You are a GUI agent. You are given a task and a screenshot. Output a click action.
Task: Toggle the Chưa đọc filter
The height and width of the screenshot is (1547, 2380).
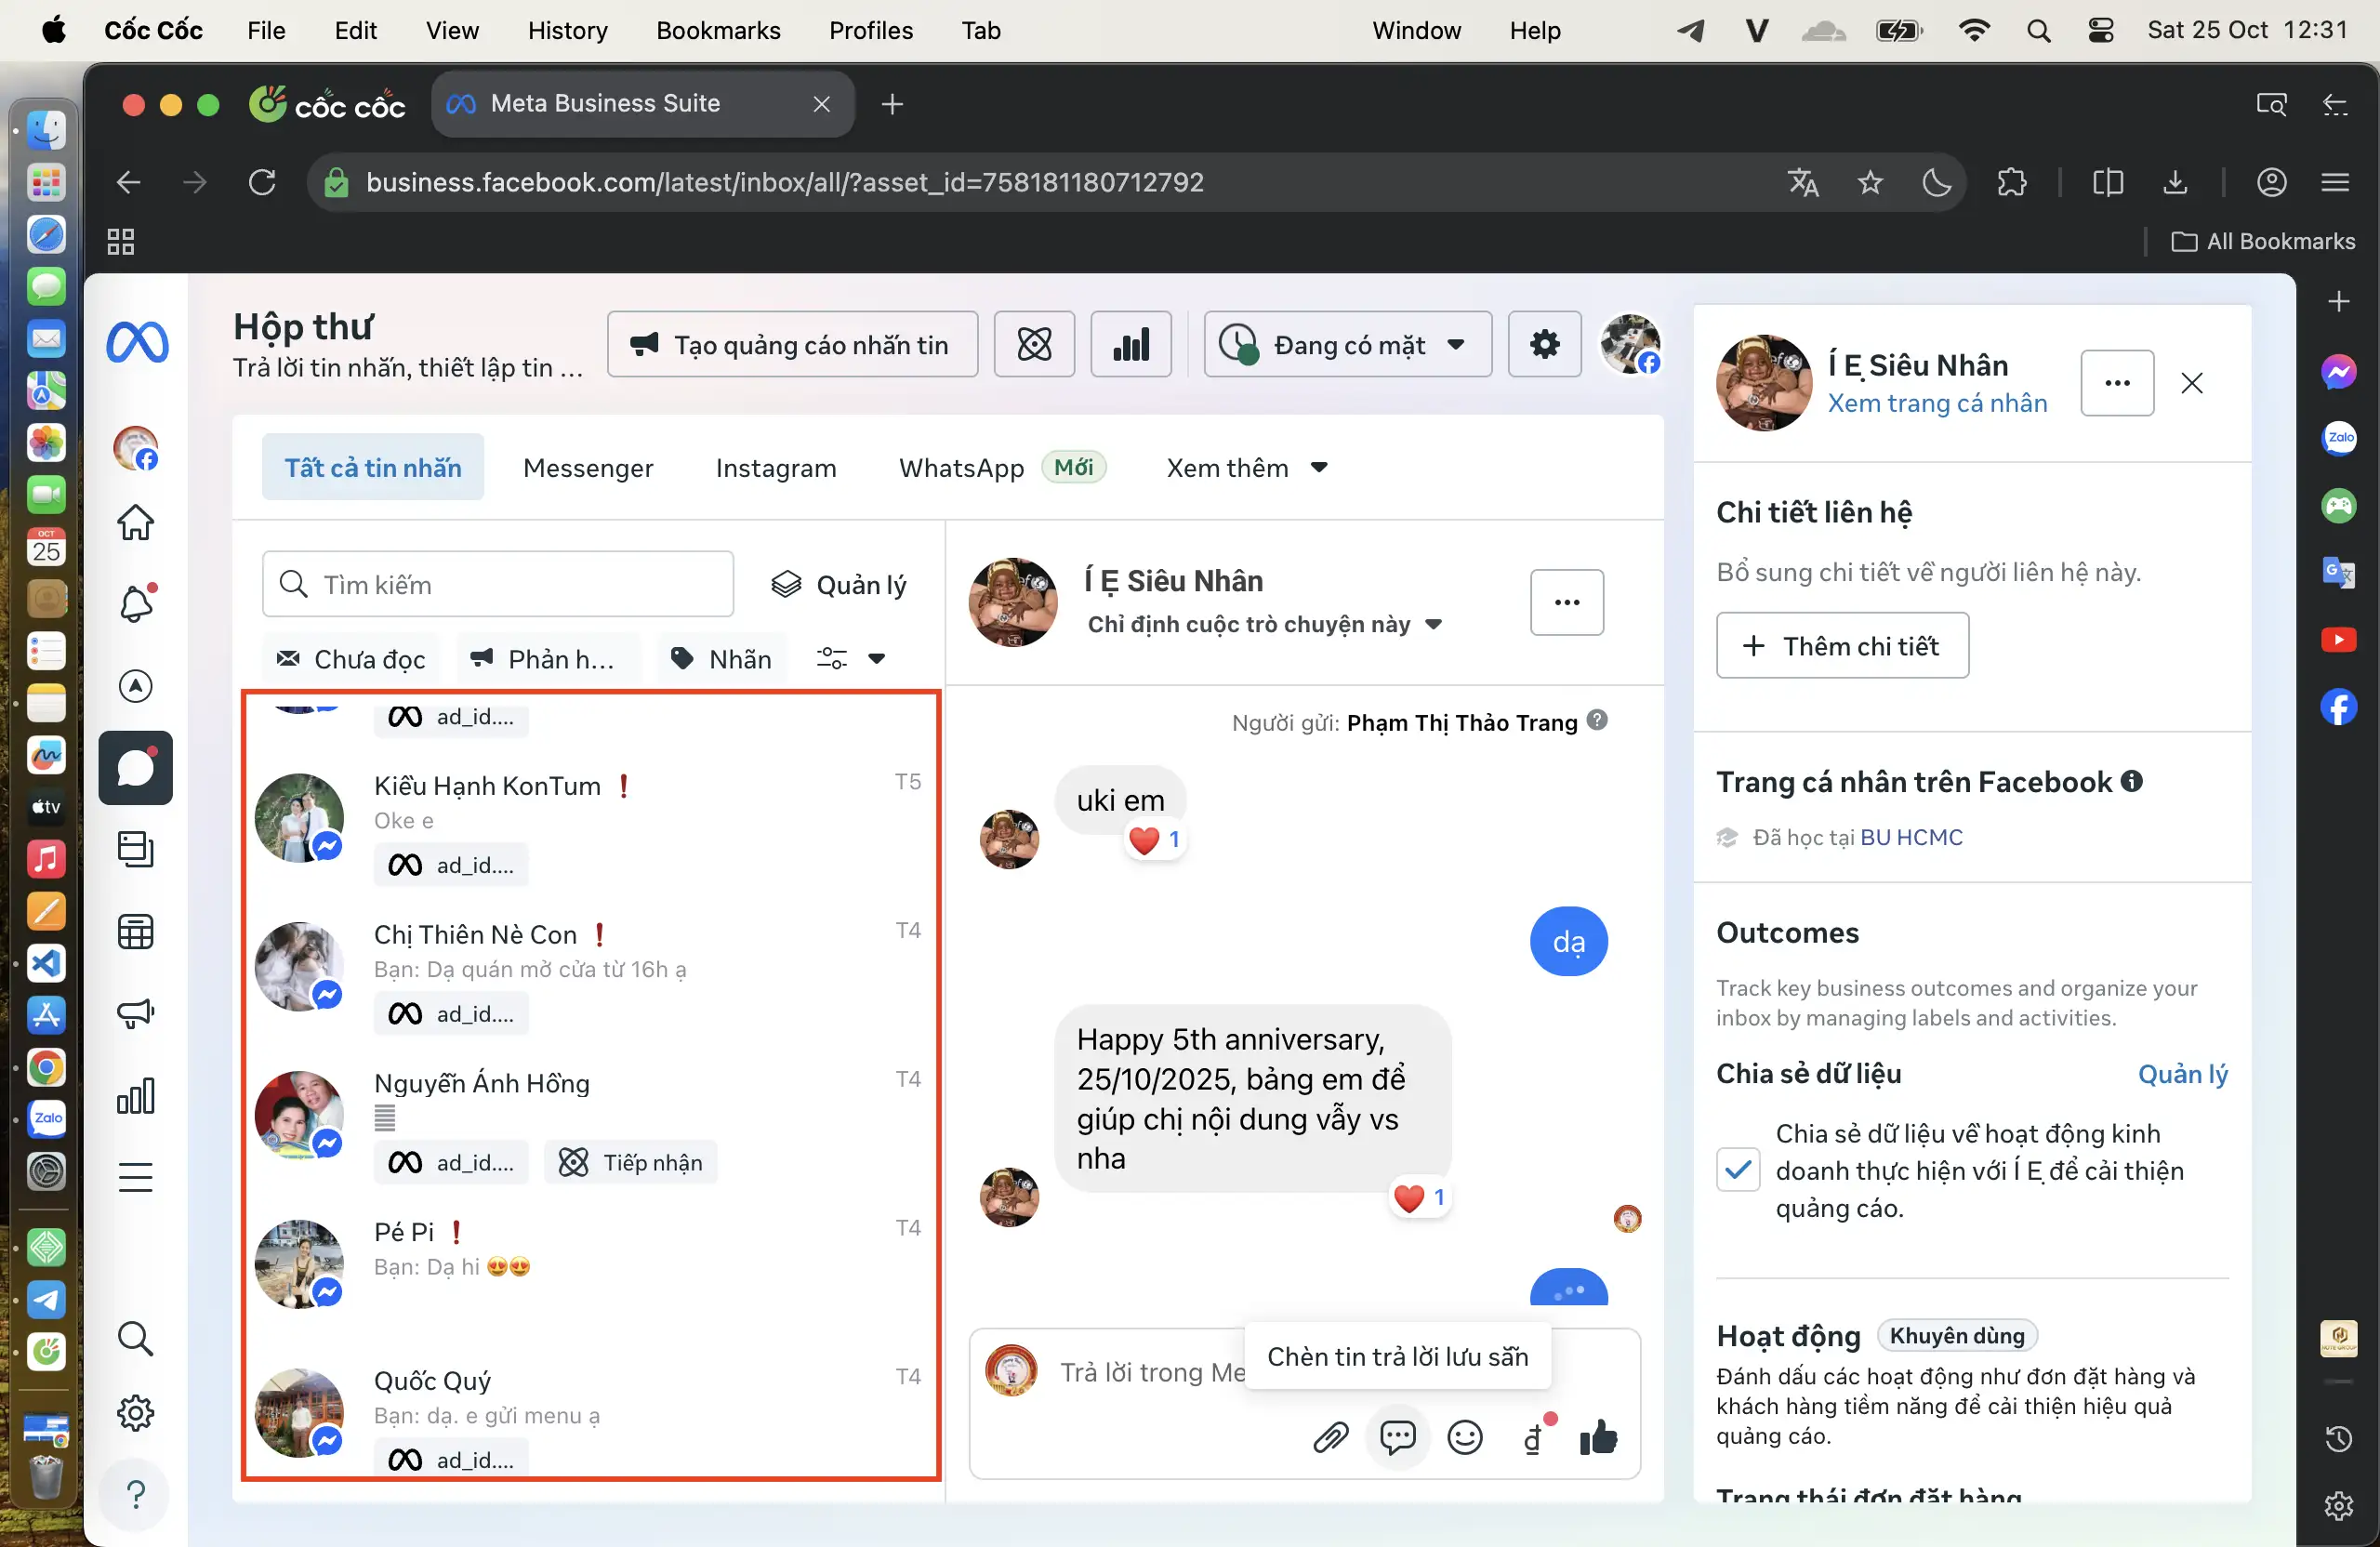[x=351, y=659]
